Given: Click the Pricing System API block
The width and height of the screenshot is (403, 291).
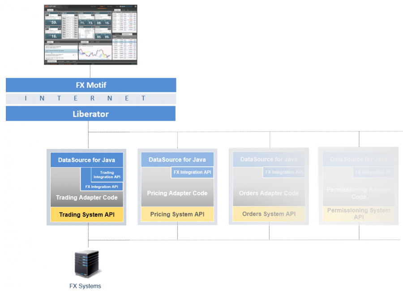Looking at the screenshot, I should tap(177, 214).
